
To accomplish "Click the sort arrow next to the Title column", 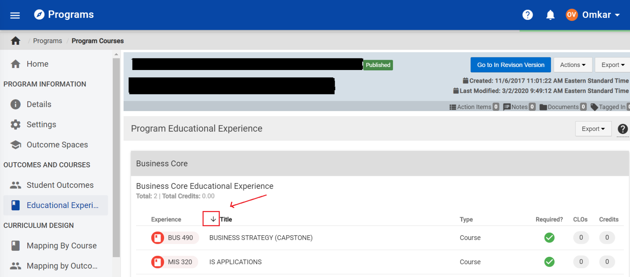I will click(213, 219).
